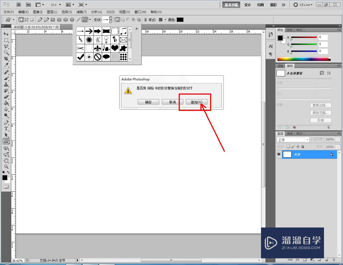Toggle the Ellipse shape option
Viewport: 343px width, 265px height.
(66, 20)
